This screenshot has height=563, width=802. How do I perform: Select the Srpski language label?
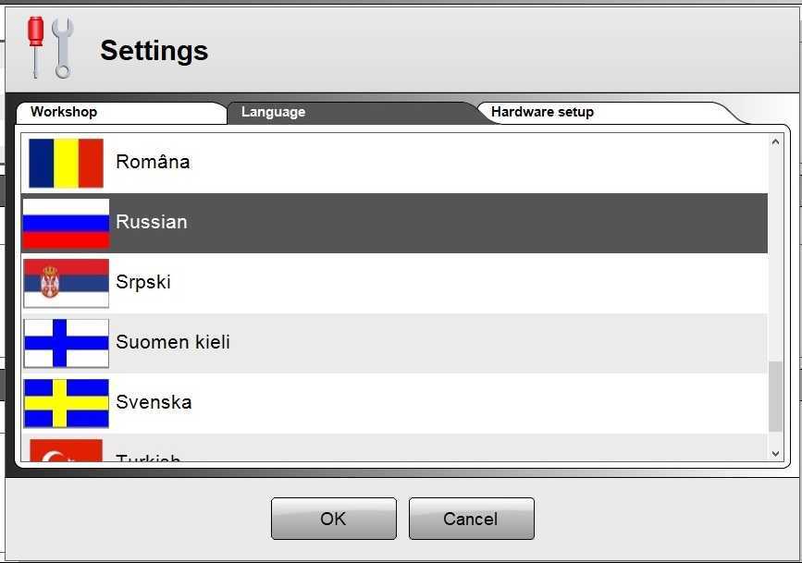[x=143, y=282]
